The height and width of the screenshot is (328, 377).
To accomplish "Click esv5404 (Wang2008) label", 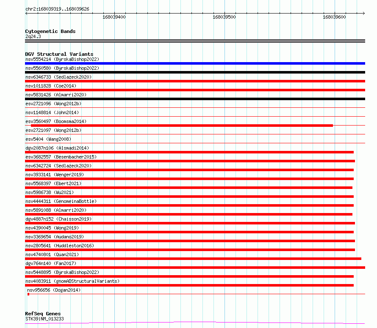I will tap(48, 139).
